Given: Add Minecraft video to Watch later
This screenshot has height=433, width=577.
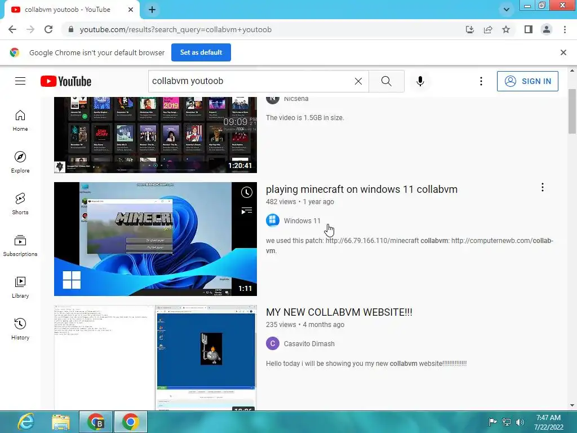Looking at the screenshot, I should 247,192.
